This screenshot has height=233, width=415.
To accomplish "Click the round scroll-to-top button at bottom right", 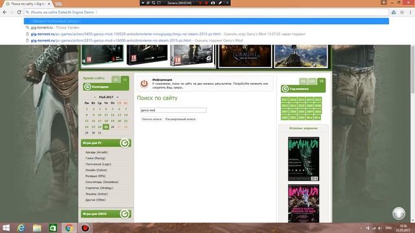I will (399, 214).
